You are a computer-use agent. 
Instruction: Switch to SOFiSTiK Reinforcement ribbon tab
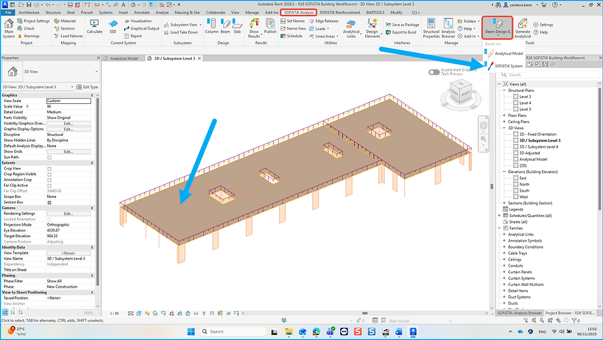click(x=340, y=12)
